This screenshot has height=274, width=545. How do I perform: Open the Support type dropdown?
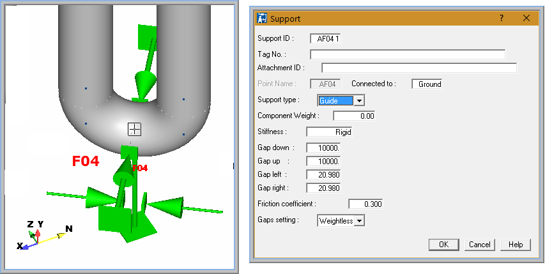[x=360, y=101]
